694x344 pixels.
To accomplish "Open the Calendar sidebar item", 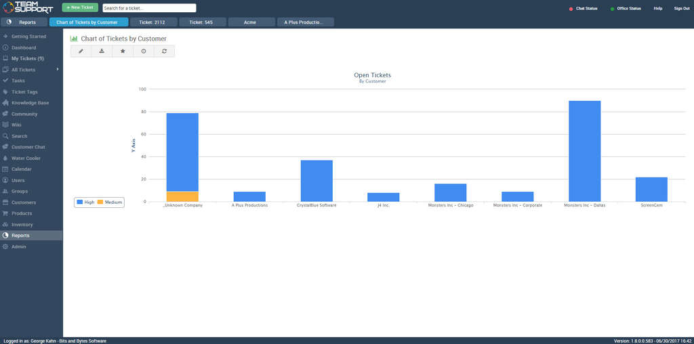I will point(22,169).
